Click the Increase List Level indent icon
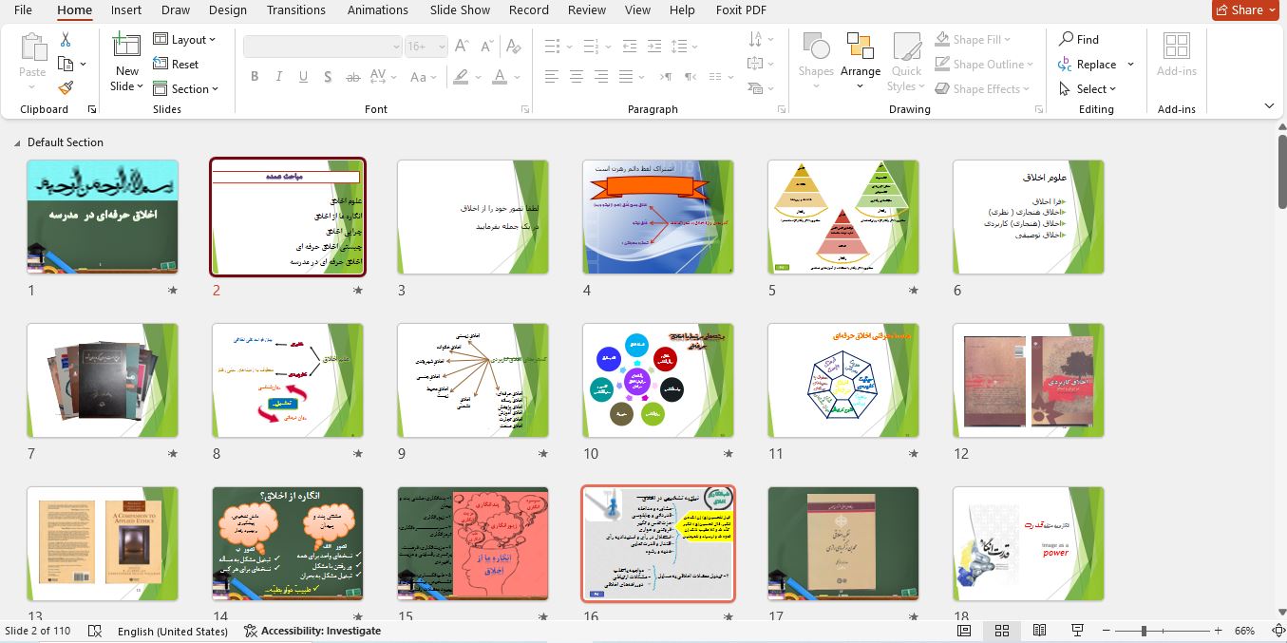The image size is (1287, 643). (654, 47)
